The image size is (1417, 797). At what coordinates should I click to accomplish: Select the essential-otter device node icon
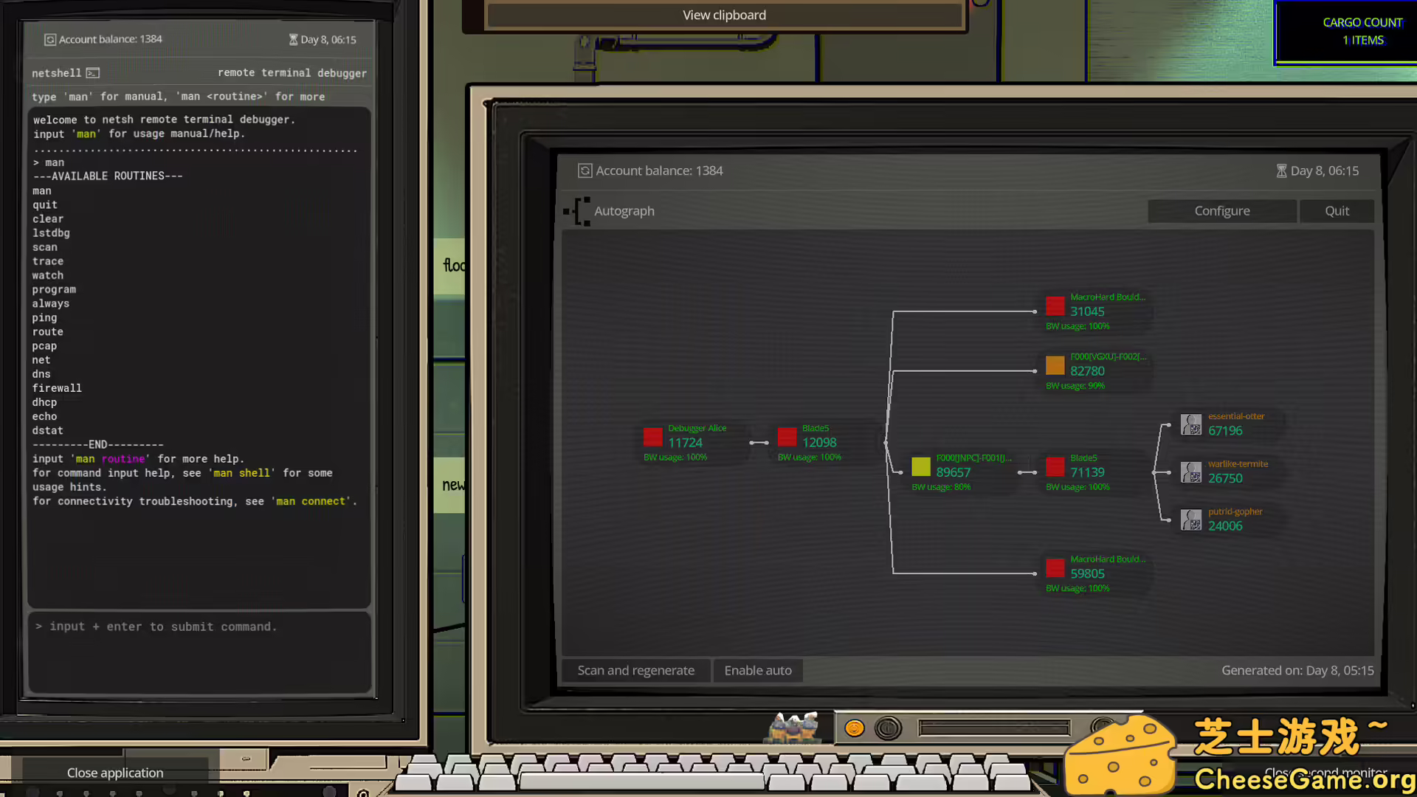[1190, 424]
